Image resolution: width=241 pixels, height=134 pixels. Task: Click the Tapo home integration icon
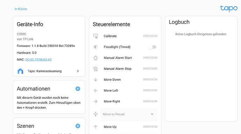20,71
